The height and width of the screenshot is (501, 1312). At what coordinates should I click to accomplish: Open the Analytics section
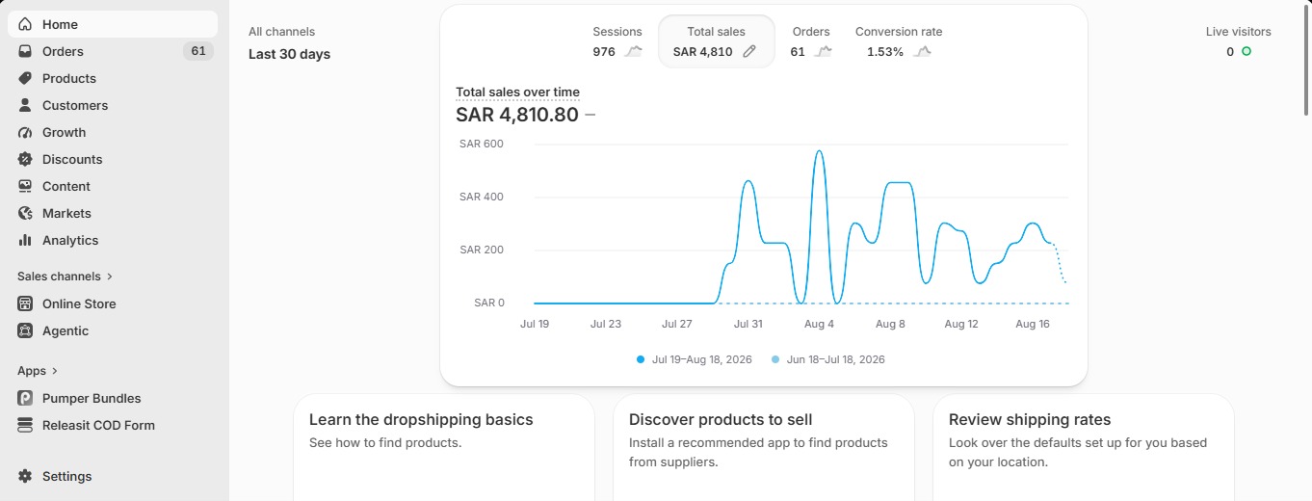point(113,240)
